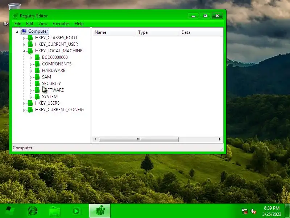290x218 pixels.
Task: Click the Registry Editor title bar icon
Action: 15,16
